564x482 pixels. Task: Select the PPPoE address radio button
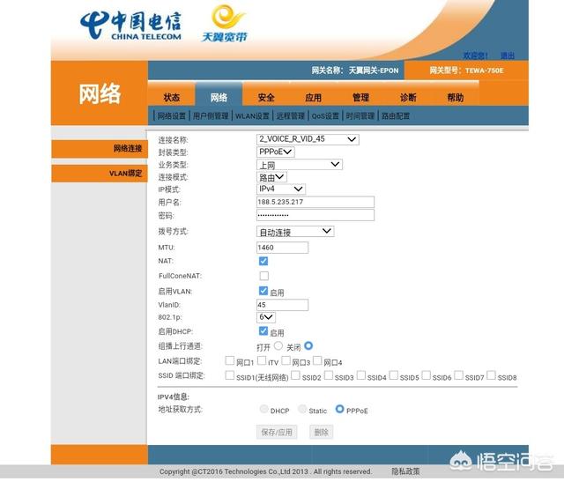[339, 409]
